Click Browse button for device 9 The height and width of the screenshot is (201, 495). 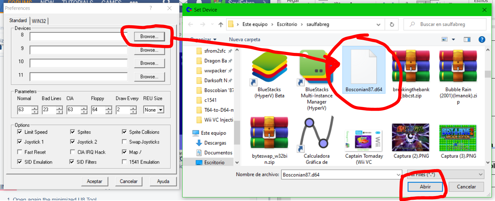149,50
